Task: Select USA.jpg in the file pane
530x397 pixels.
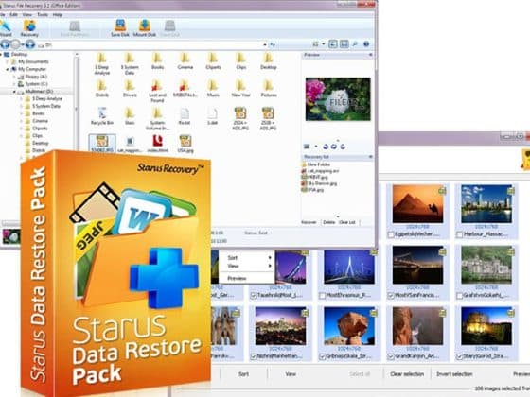Action: [185, 144]
